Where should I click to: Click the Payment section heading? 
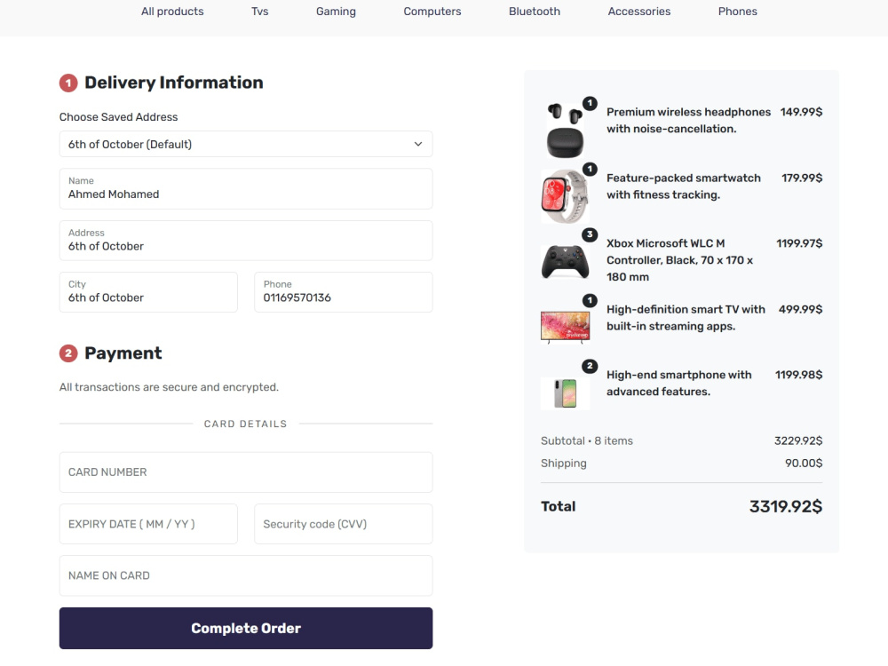(x=123, y=353)
